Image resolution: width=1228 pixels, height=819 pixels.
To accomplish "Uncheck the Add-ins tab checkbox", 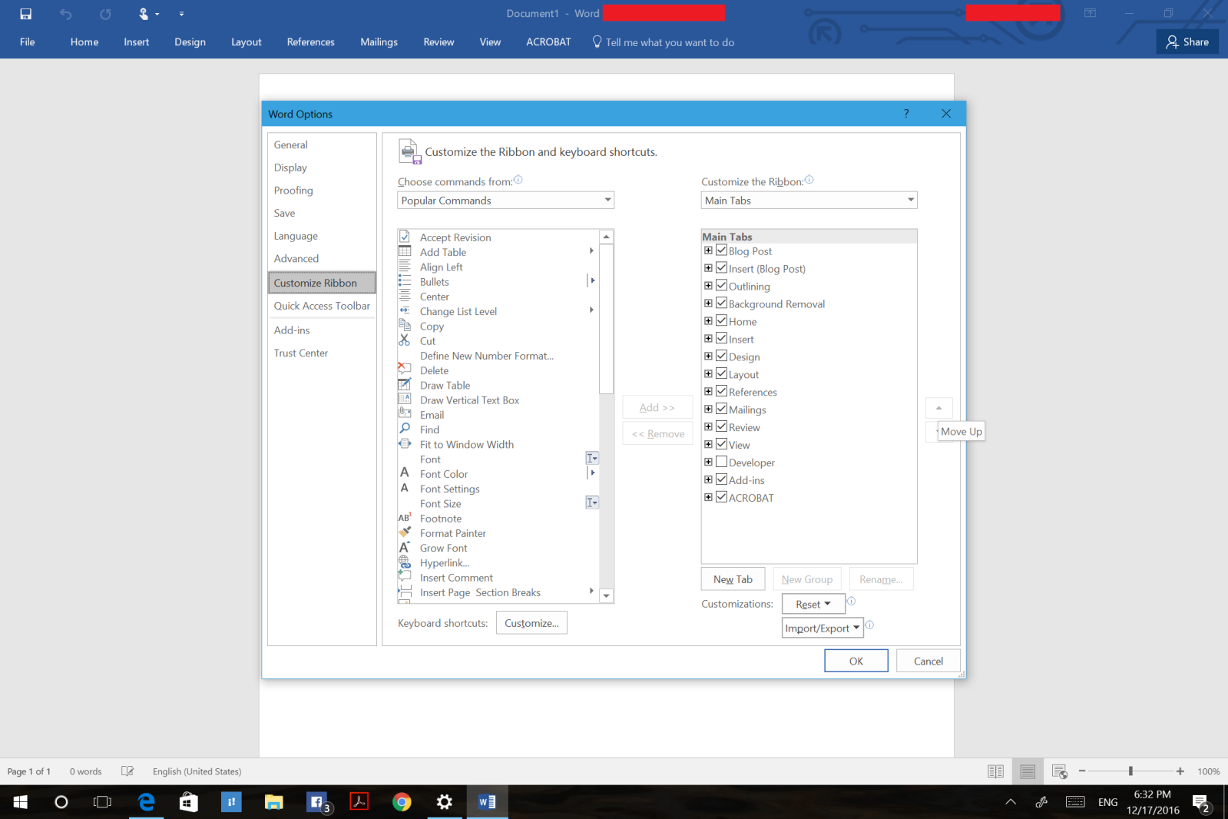I will point(721,480).
